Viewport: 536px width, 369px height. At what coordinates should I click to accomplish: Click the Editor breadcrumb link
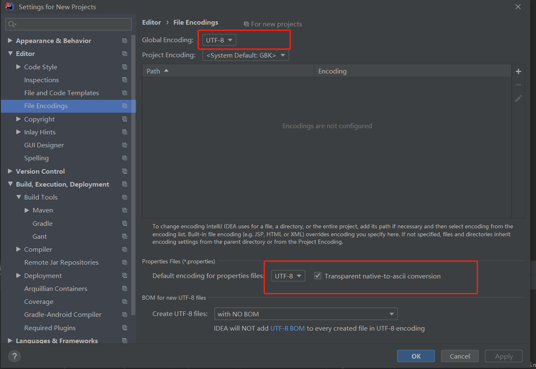click(x=152, y=23)
